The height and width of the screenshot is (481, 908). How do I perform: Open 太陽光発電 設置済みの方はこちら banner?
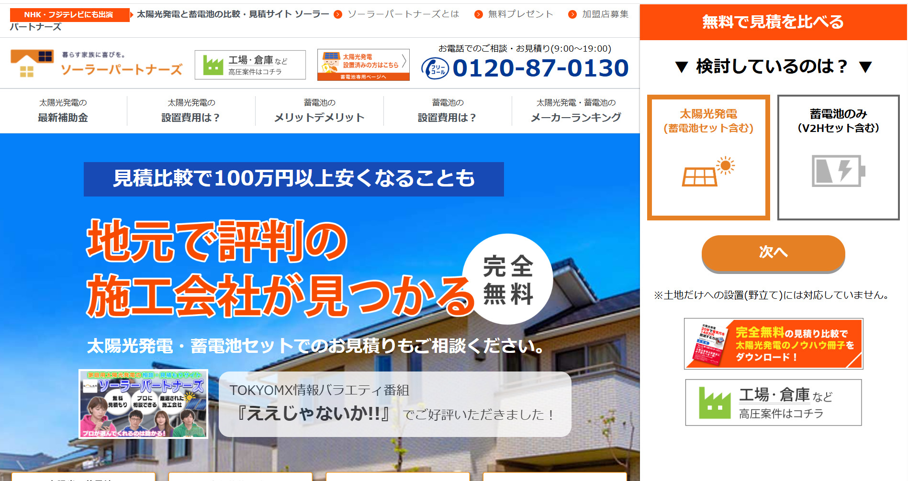(363, 65)
